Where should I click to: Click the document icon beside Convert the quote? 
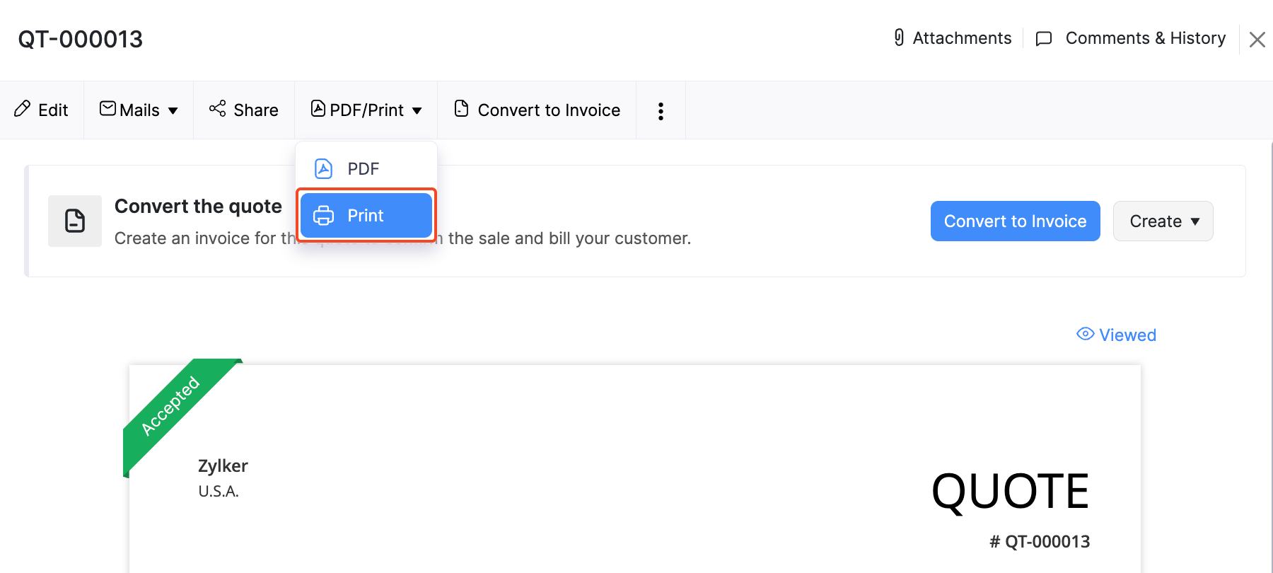pos(75,221)
